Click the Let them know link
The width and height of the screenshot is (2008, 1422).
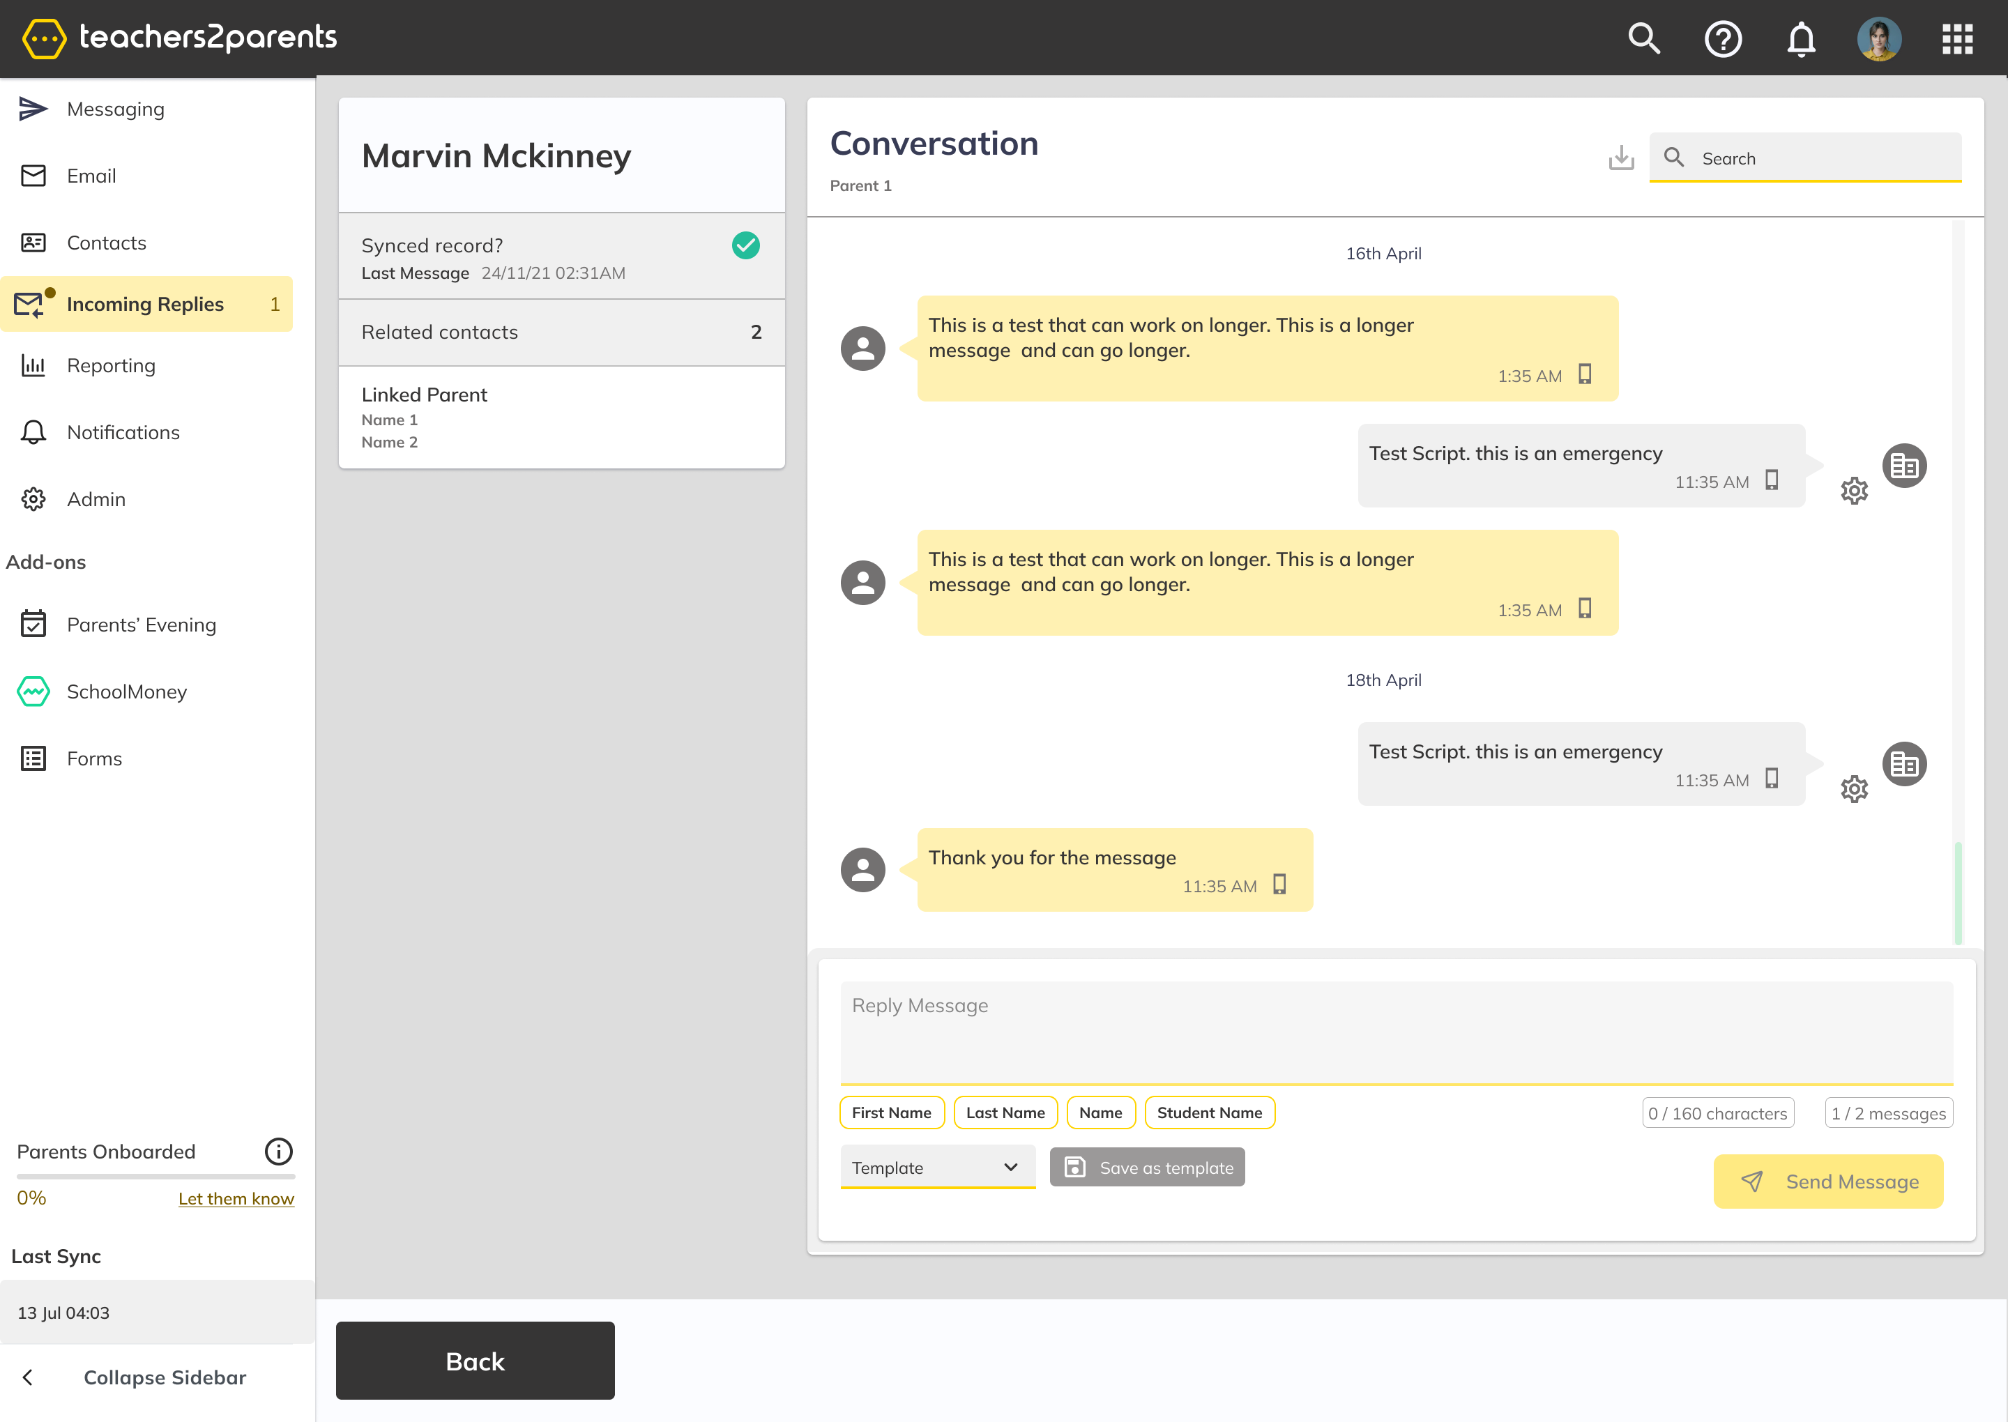pyautogui.click(x=236, y=1199)
